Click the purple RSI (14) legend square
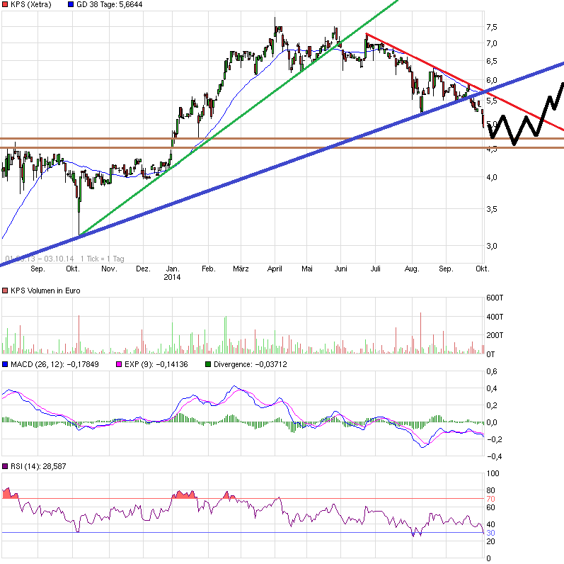This screenshot has height=564, width=564. click(x=5, y=466)
